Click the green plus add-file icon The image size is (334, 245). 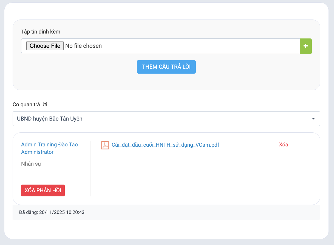[305, 46]
